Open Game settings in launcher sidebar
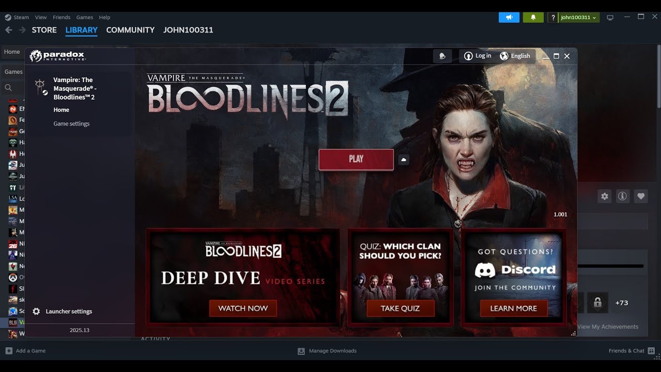 click(72, 123)
